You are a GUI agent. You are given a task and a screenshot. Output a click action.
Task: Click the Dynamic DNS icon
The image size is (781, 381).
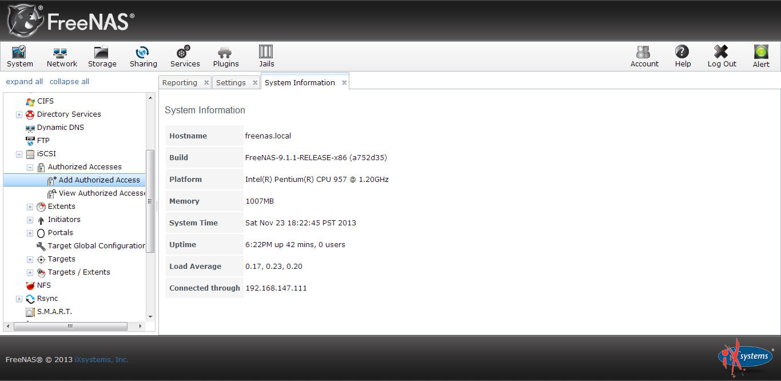click(30, 128)
